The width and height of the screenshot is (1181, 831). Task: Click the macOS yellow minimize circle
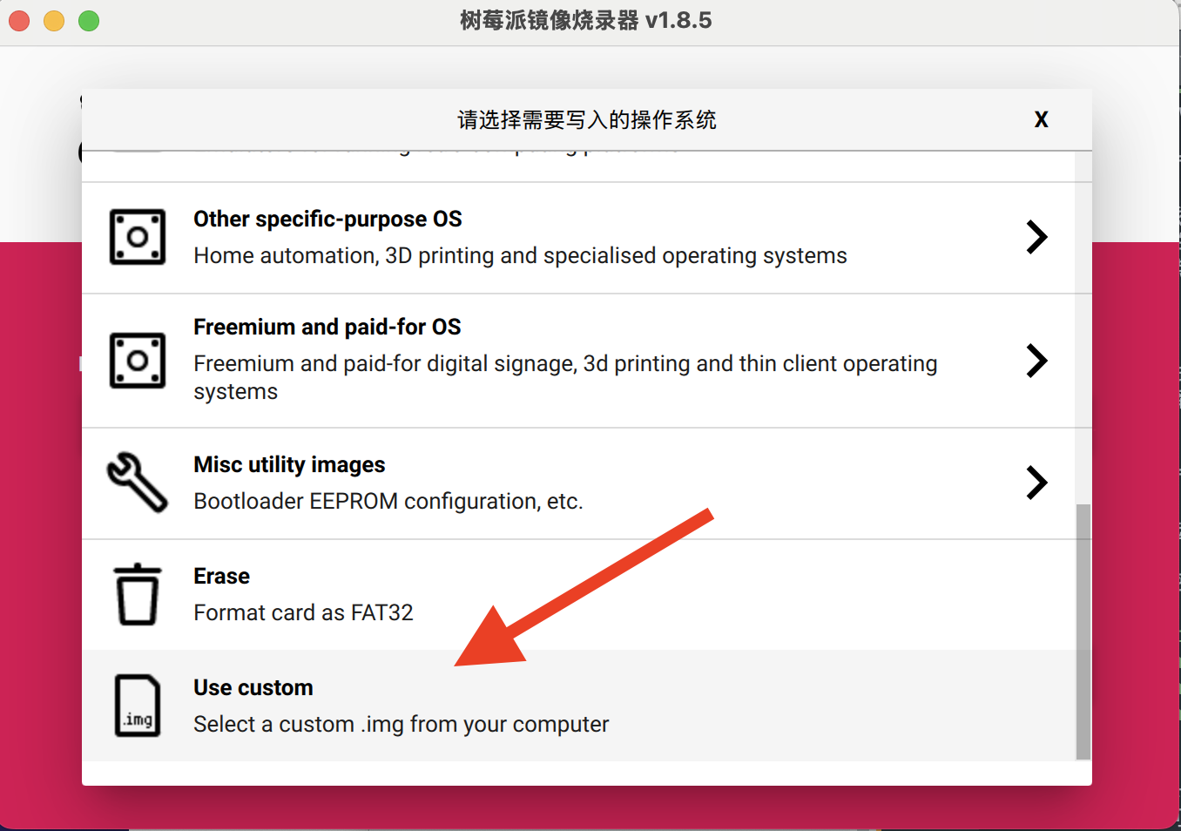[53, 20]
